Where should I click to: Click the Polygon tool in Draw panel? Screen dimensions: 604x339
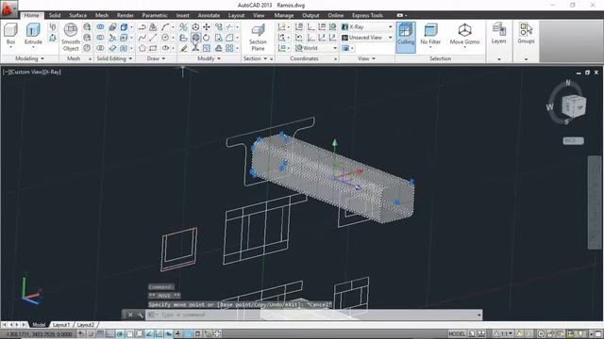(x=143, y=48)
